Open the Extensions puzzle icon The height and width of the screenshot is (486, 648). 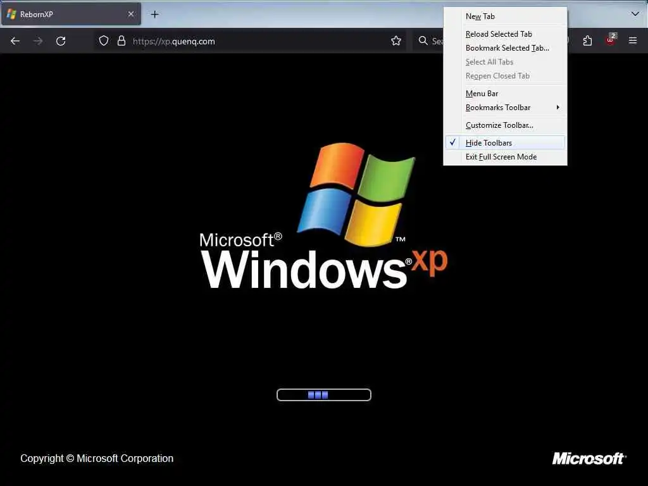tap(587, 41)
